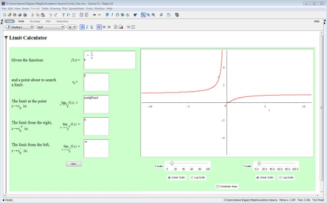
Task: Open the Heading 1 paragraph style dropdown
Action: point(20,27)
